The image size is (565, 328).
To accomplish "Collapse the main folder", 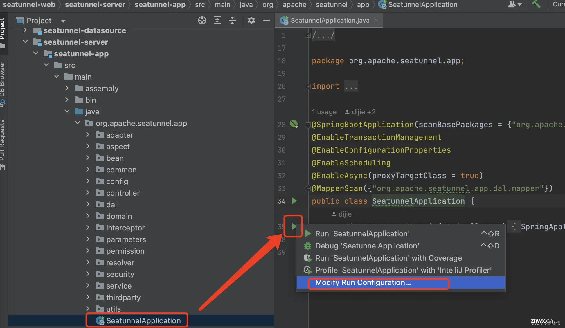I will (x=57, y=77).
